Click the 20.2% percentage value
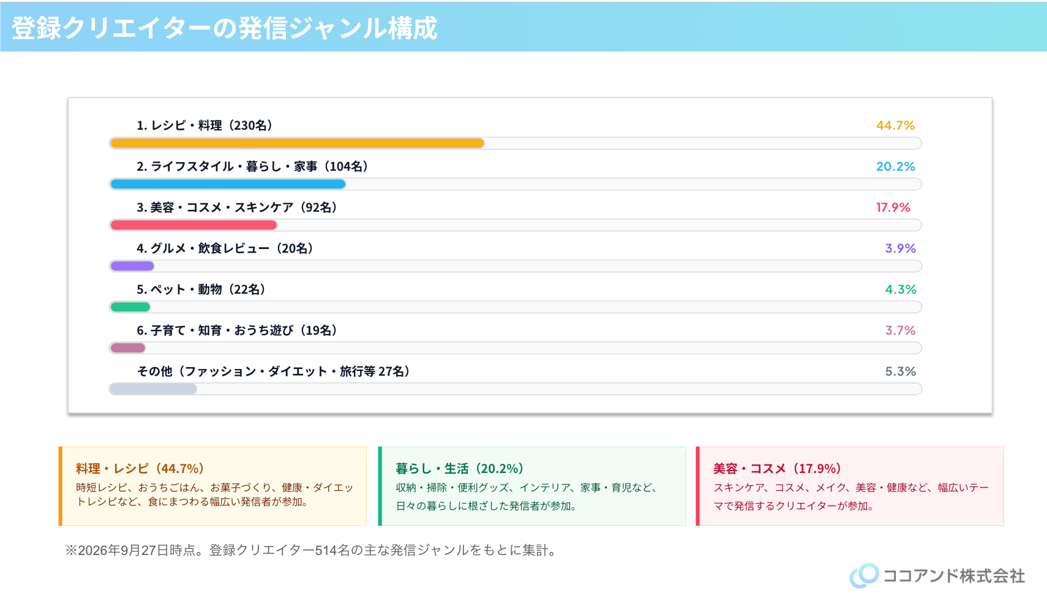This screenshot has height=596, width=1047. [x=895, y=166]
